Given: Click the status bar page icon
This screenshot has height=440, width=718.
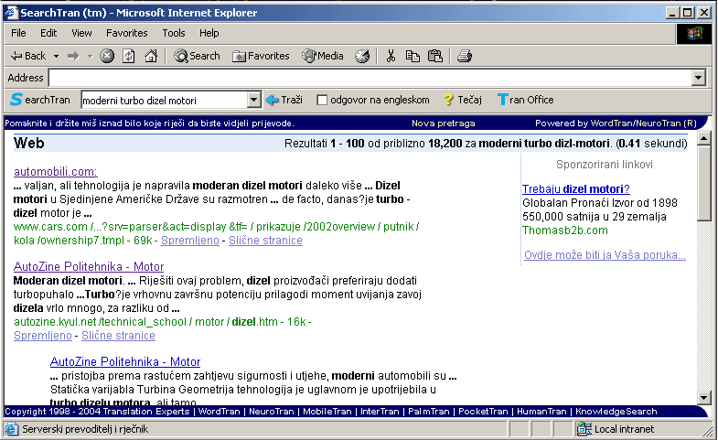Looking at the screenshot, I should (12, 429).
